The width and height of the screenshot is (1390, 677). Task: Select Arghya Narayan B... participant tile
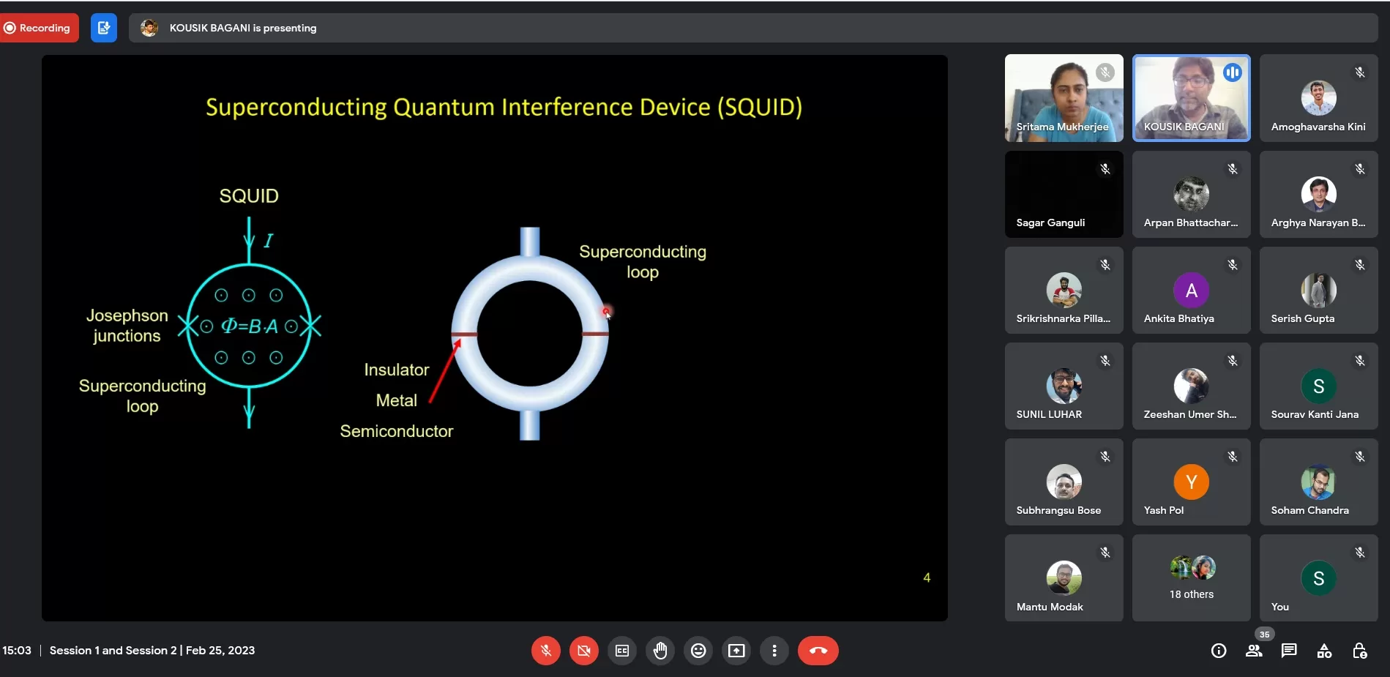click(x=1319, y=194)
